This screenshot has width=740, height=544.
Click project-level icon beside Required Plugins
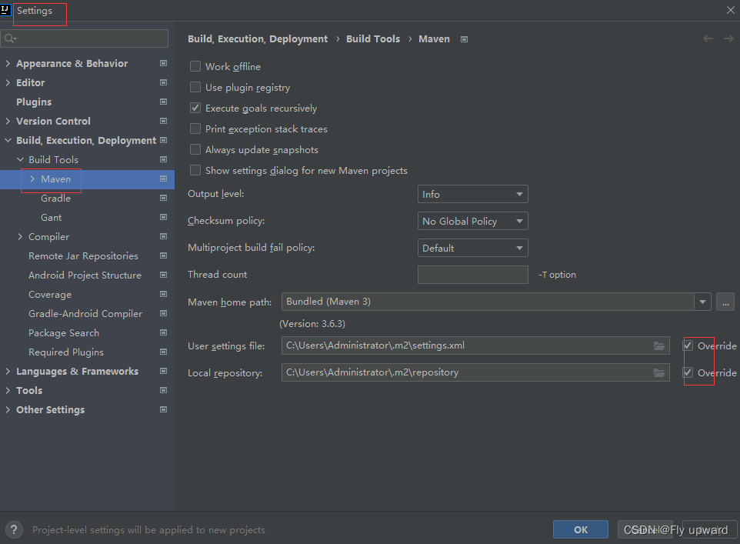(x=163, y=352)
